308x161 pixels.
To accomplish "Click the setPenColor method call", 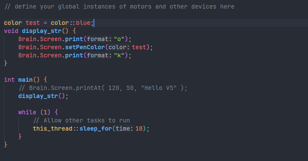I will [85, 47].
